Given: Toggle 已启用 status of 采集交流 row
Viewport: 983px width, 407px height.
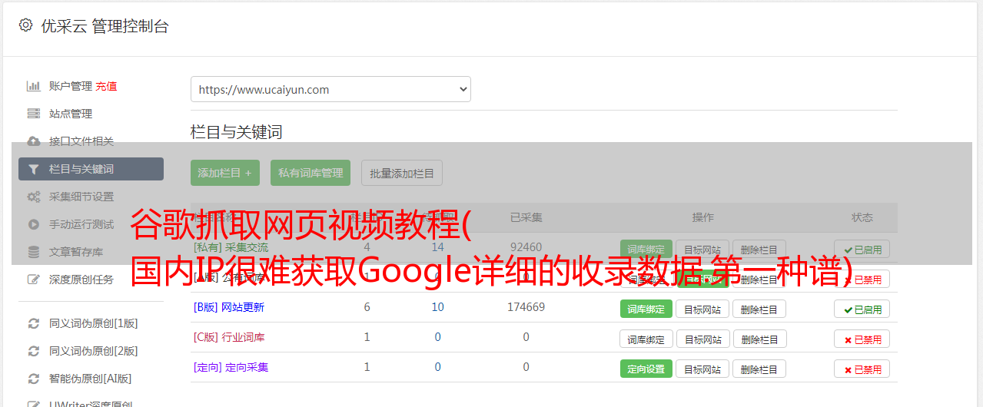Looking at the screenshot, I should click(862, 250).
